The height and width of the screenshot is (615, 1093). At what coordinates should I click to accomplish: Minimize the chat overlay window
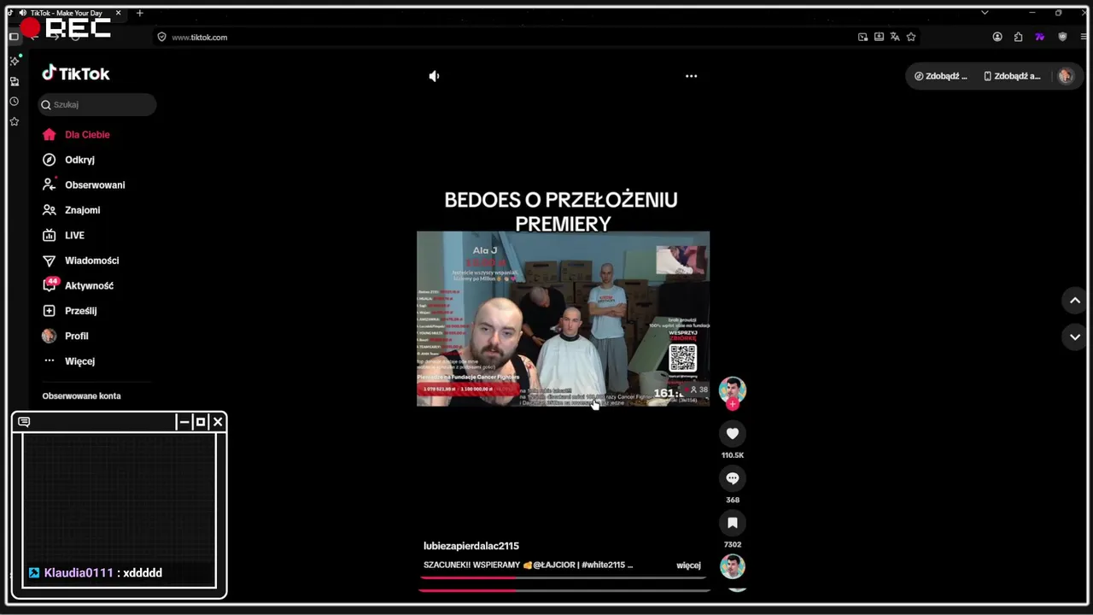click(184, 422)
